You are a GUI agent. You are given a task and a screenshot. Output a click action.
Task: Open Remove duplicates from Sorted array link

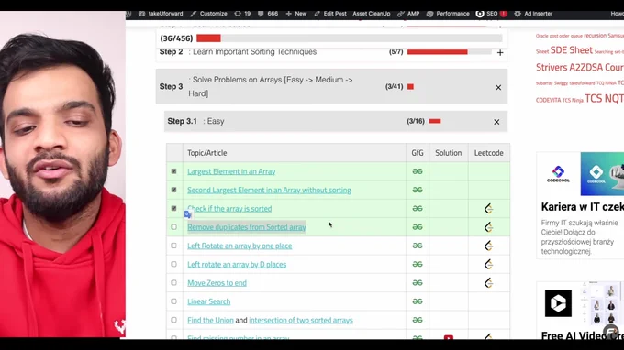246,227
